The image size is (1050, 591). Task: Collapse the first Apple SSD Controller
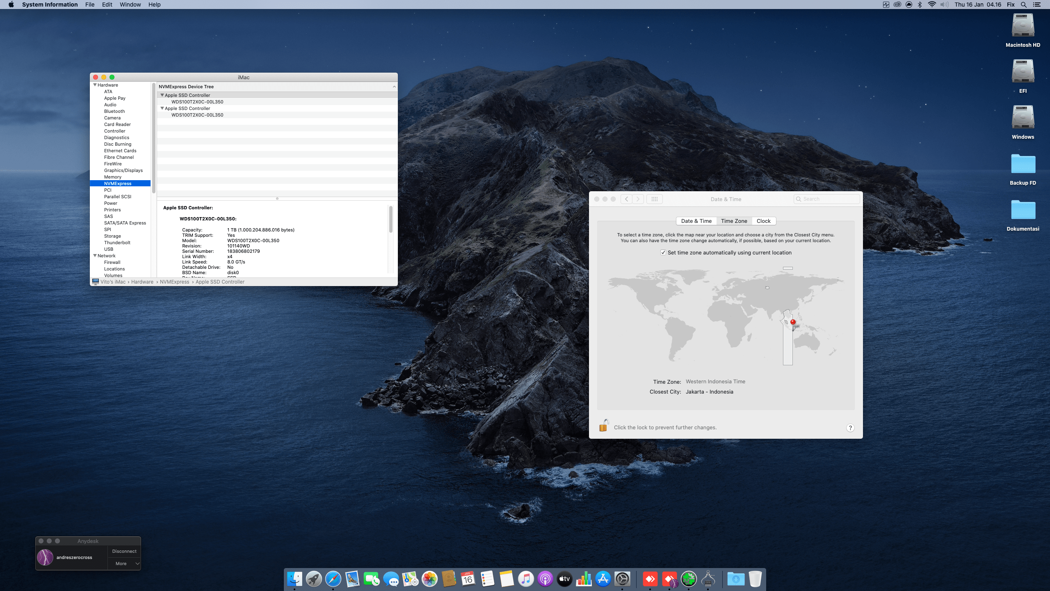coord(162,95)
